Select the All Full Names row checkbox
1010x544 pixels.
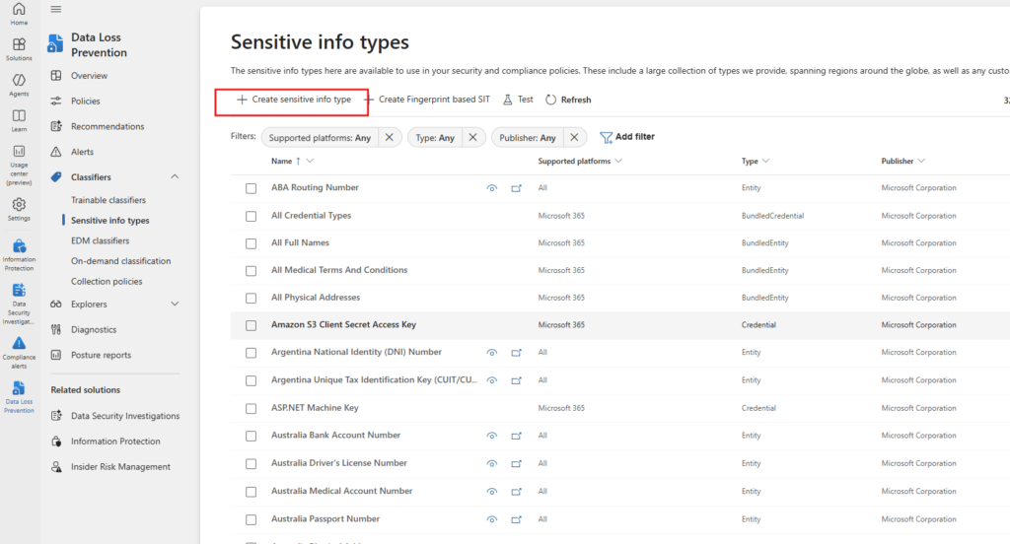click(x=251, y=243)
